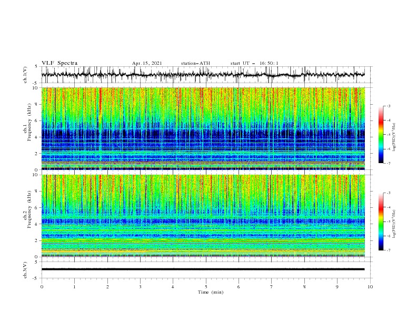
Task: Click the "ch.3(V)" waveform axis label
Action: point(25,270)
